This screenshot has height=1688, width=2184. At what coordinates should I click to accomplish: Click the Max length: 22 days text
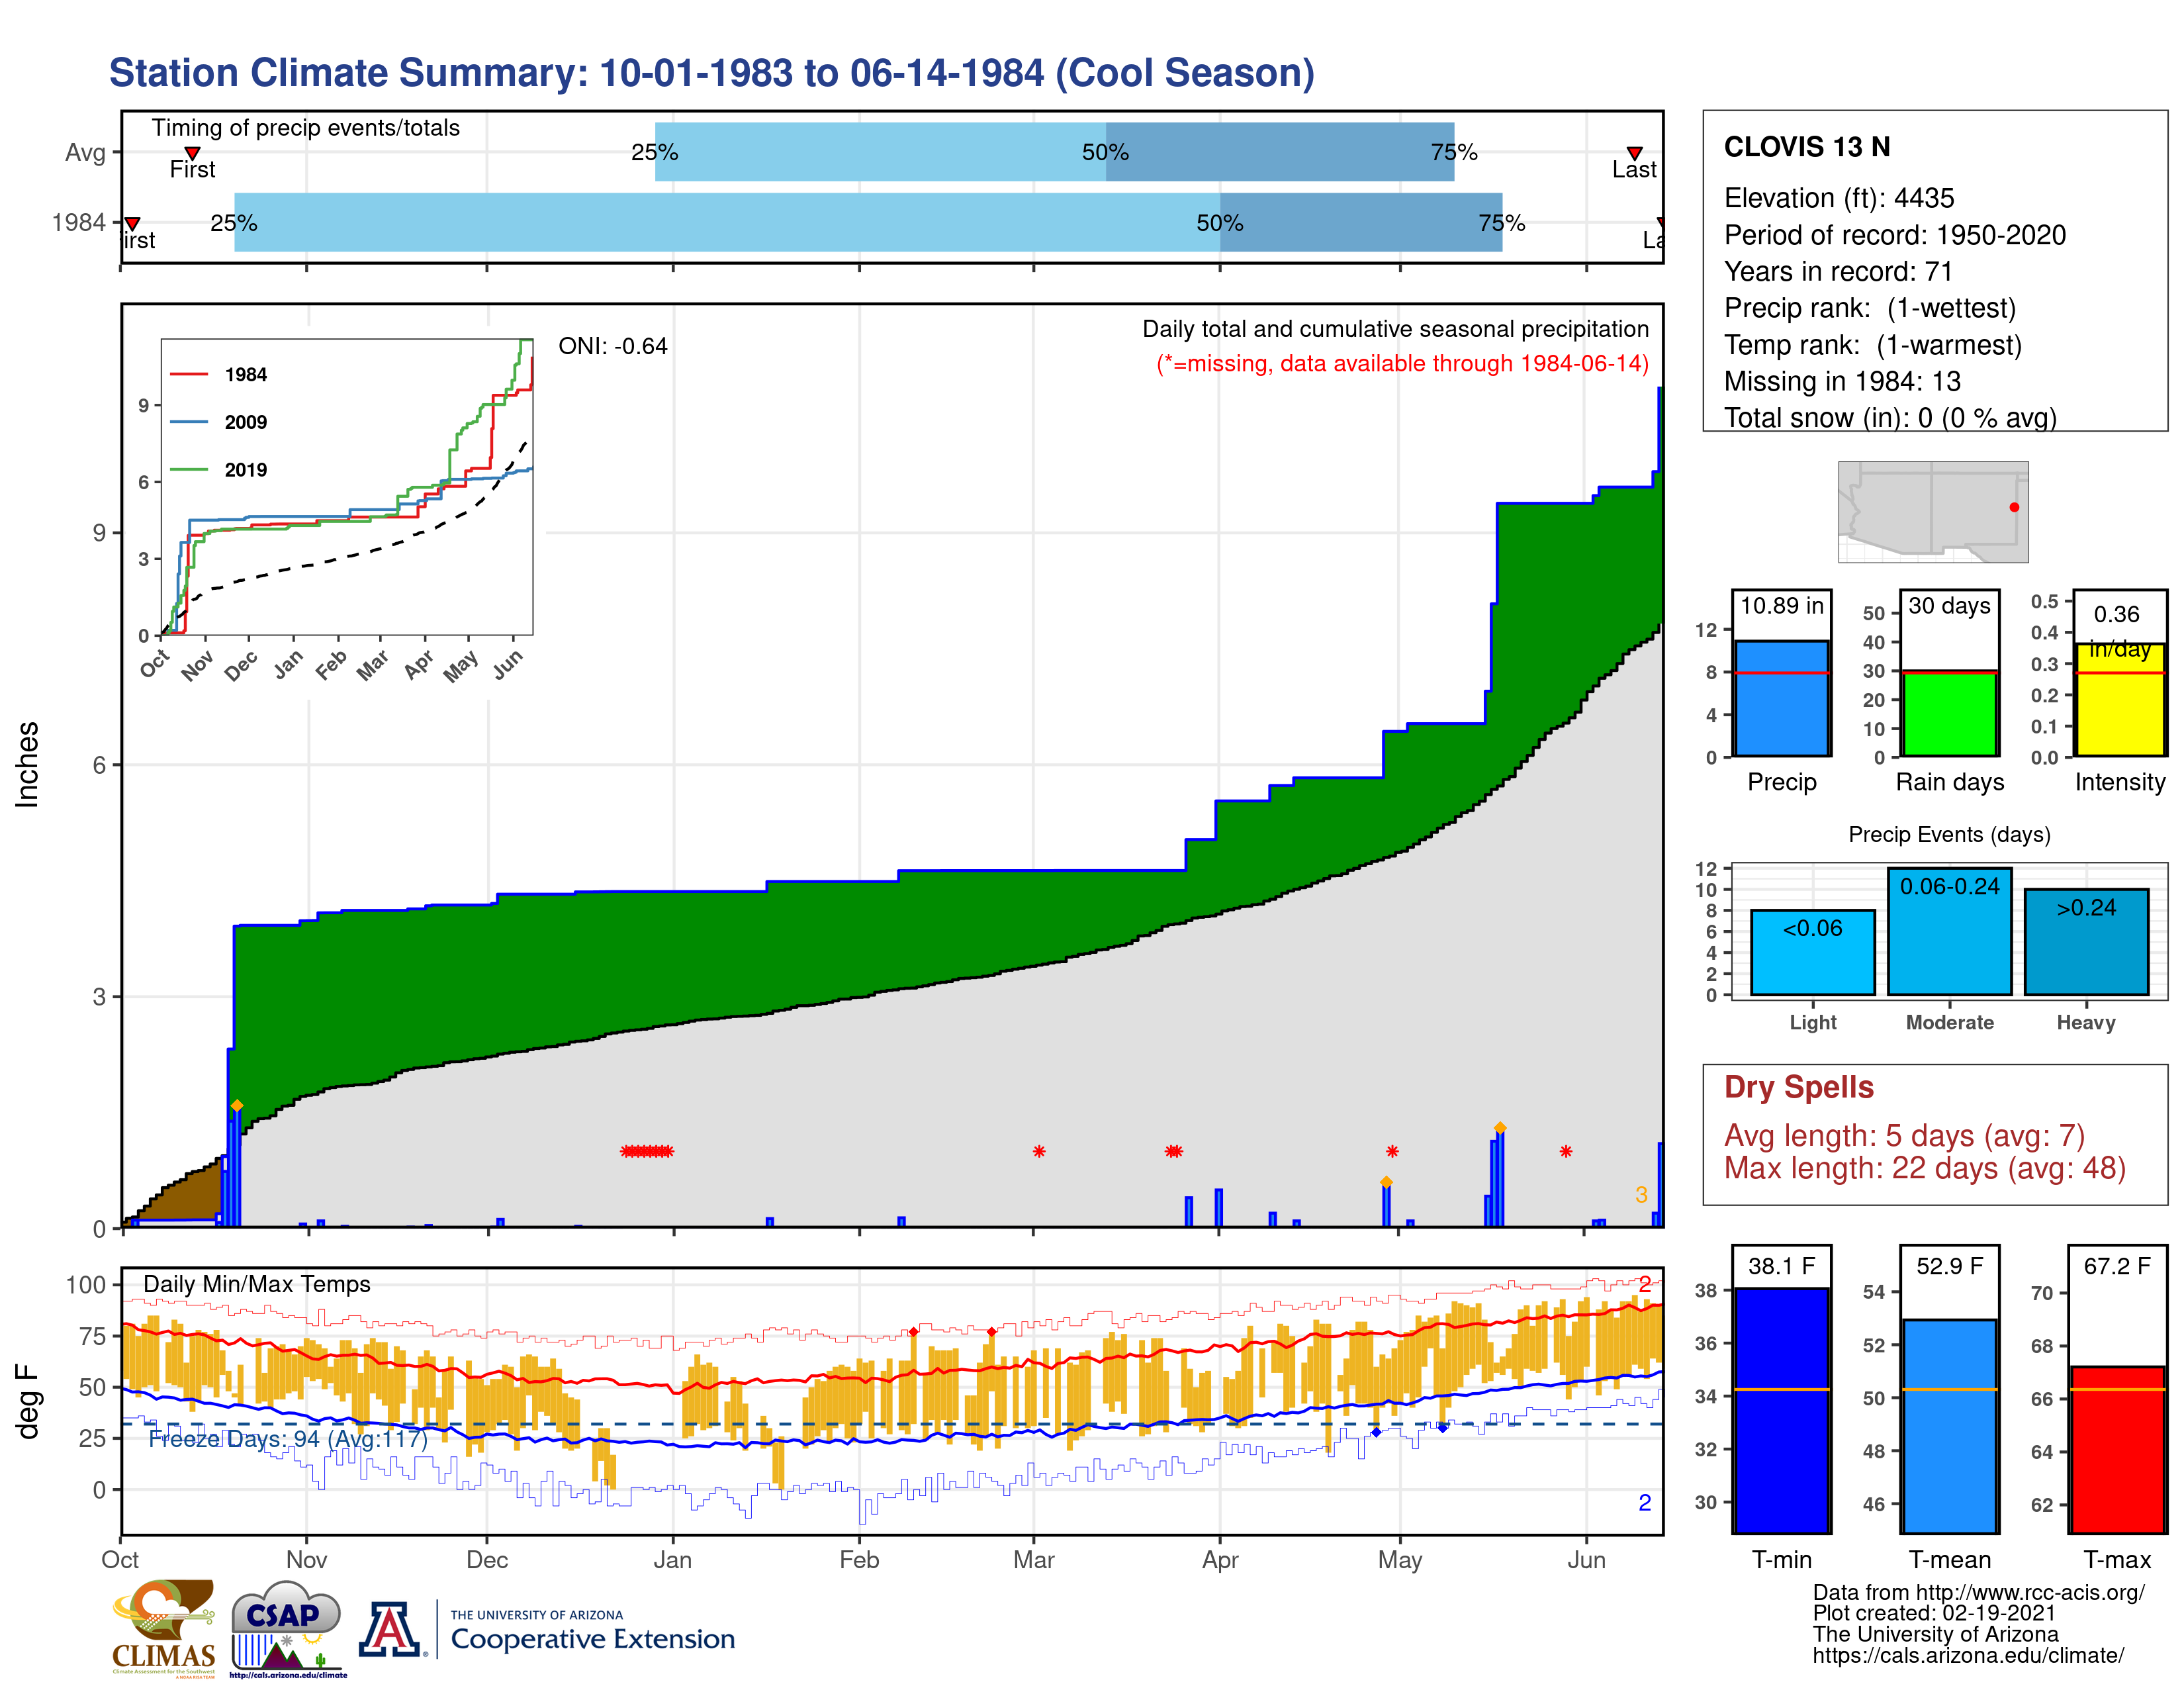pyautogui.click(x=1924, y=1168)
